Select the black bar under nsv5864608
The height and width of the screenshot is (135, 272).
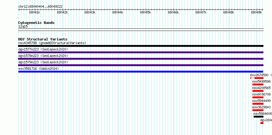pyautogui.click(x=259, y=117)
